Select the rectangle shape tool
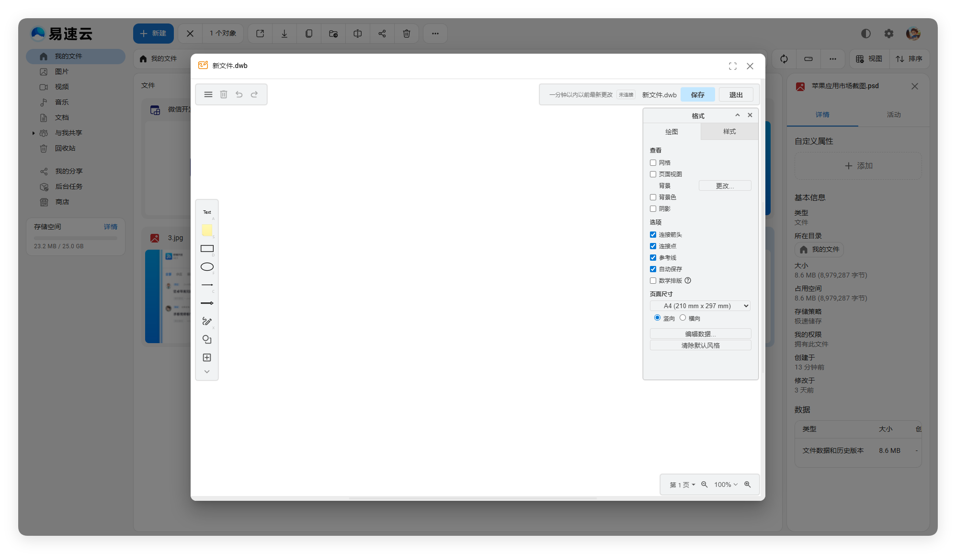 (207, 249)
